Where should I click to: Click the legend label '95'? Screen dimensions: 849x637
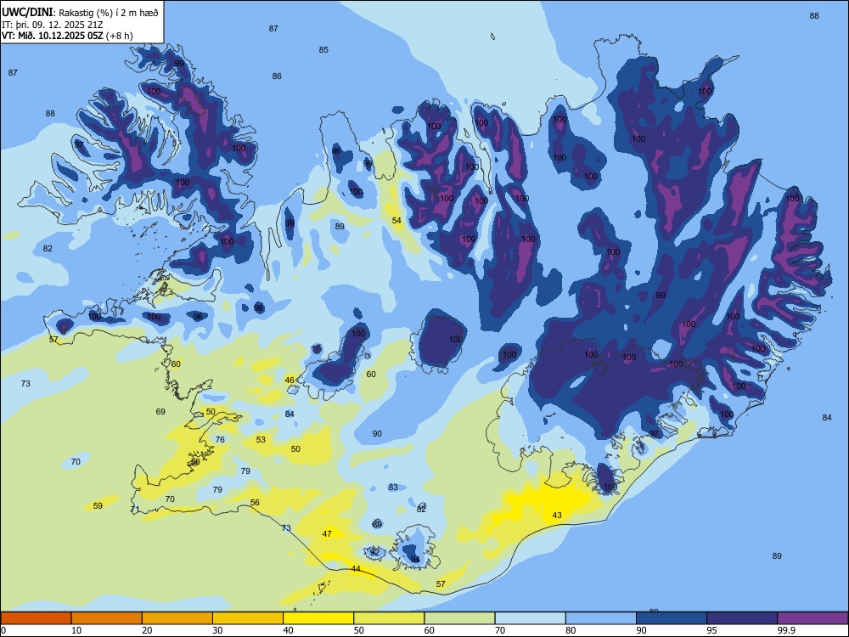(x=712, y=630)
